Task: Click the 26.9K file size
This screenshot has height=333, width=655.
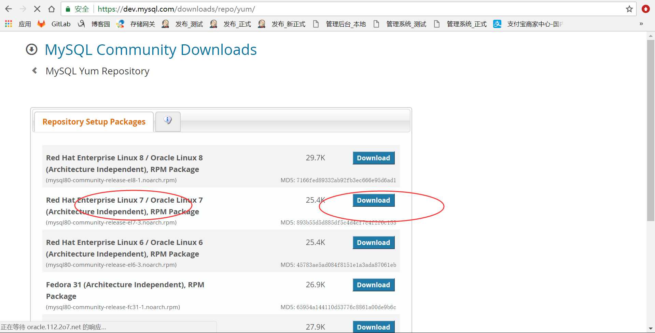Action: click(316, 285)
